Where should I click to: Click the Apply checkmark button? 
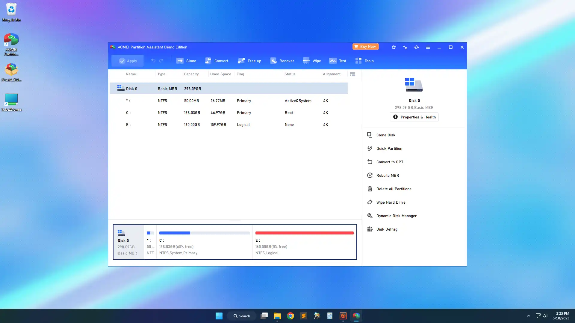coord(128,61)
